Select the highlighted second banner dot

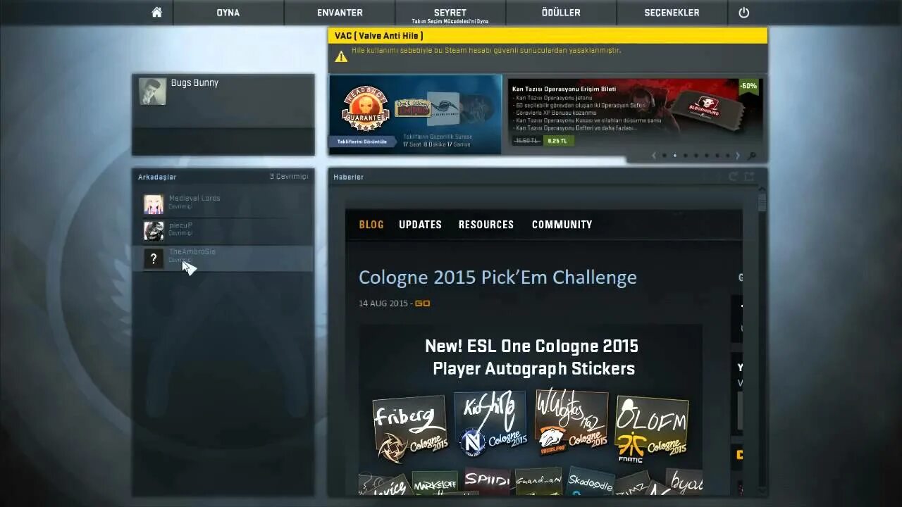(x=675, y=156)
